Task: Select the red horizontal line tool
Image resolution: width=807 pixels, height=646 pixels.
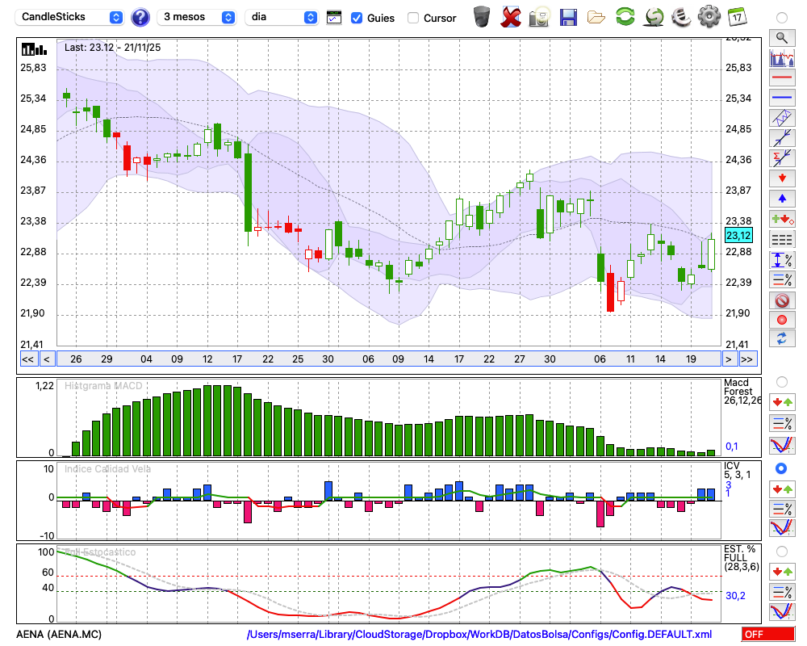Action: click(781, 78)
